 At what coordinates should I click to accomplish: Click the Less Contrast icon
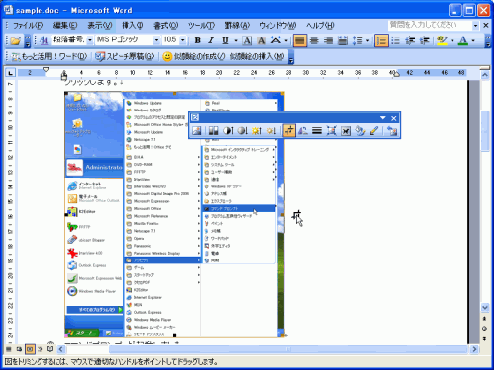pyautogui.click(x=242, y=131)
